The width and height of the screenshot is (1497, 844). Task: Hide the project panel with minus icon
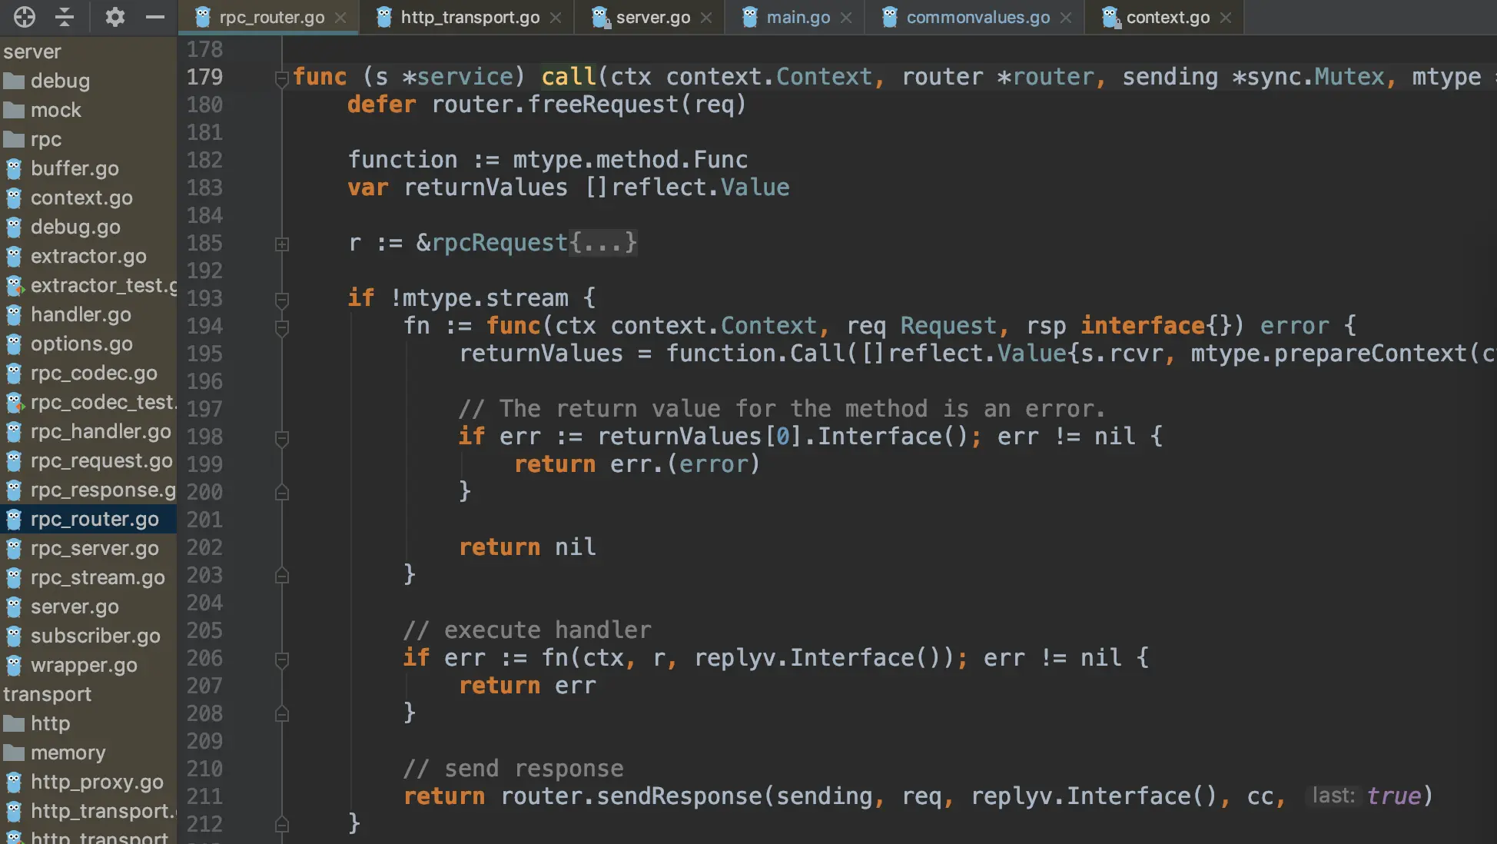tap(154, 17)
